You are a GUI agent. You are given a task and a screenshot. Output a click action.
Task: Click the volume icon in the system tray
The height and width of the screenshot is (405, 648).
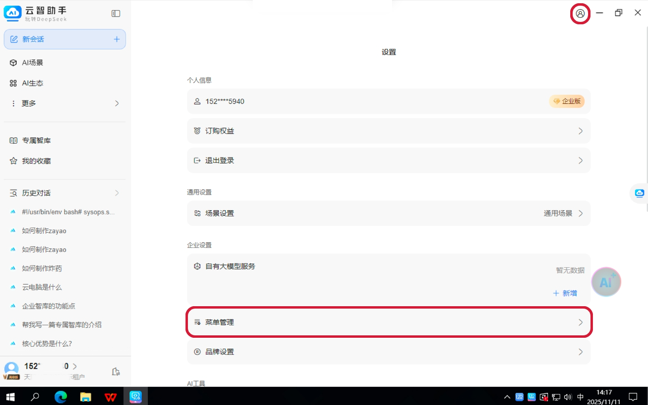(568, 397)
